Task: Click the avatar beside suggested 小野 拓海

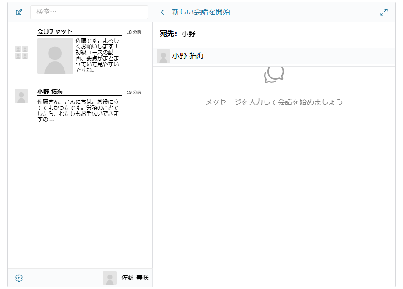Action: pyautogui.click(x=163, y=56)
